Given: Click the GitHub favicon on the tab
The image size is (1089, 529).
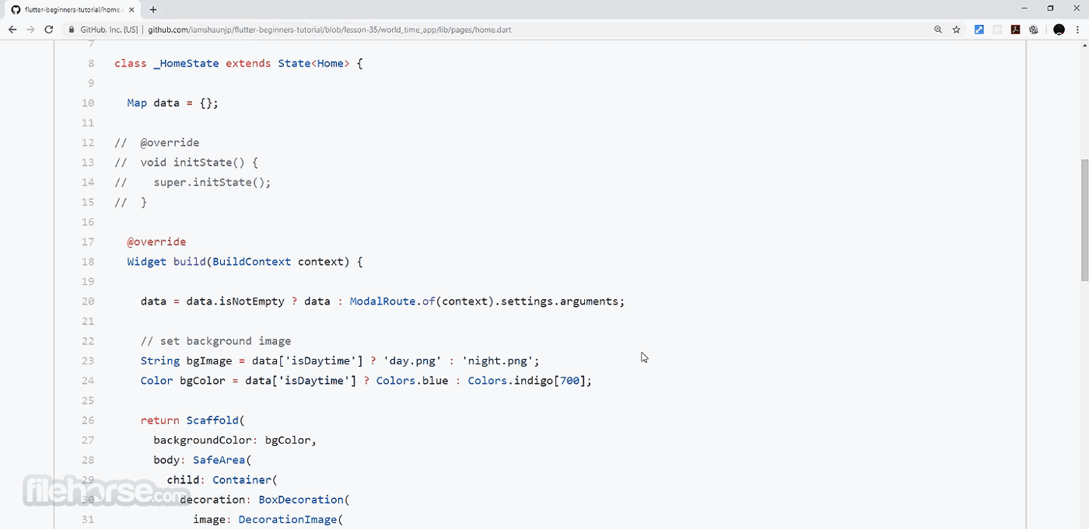Looking at the screenshot, I should [17, 11].
